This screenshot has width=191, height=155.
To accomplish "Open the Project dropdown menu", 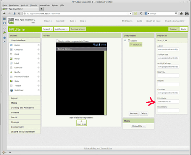I will tap(48, 21).
